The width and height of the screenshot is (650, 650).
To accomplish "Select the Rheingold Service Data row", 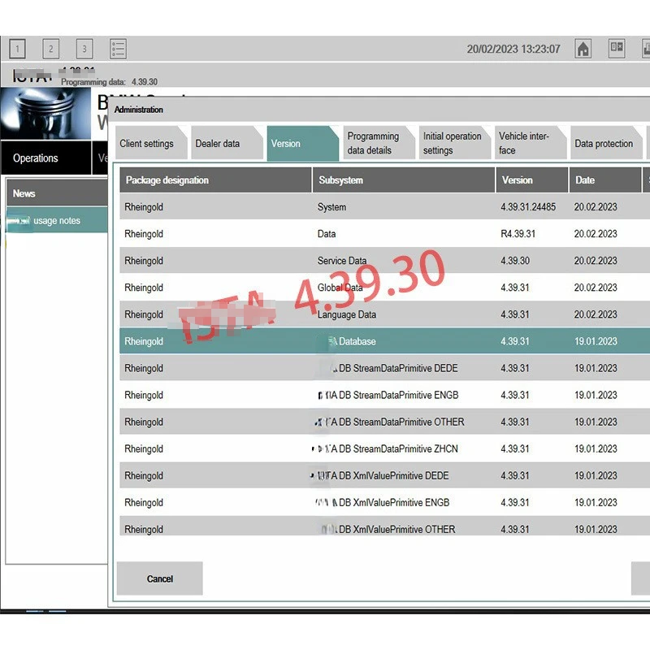I will tap(384, 261).
